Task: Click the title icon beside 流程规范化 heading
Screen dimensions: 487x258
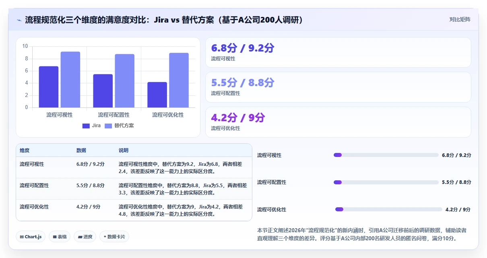Action: pyautogui.click(x=19, y=20)
